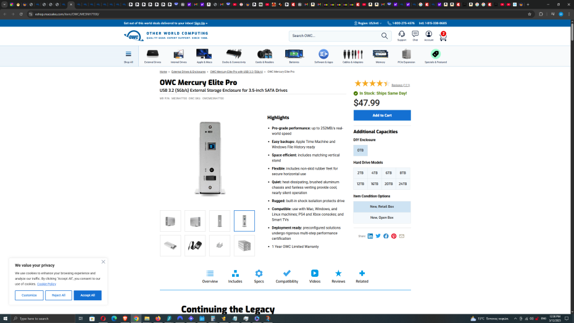Screen dimensions: 574x323
Task: Open Reviews (111) link
Action: (x=401, y=85)
